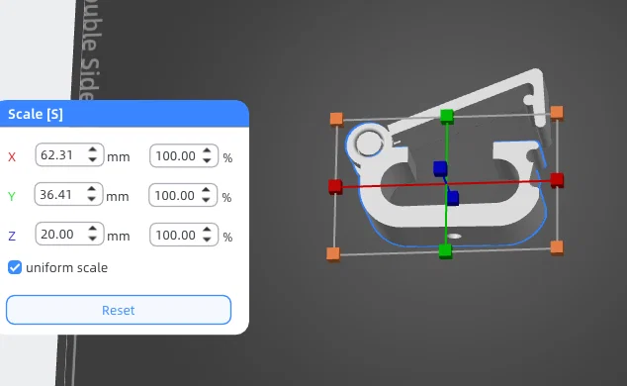Decrease Z percent with down arrow

pos(207,240)
